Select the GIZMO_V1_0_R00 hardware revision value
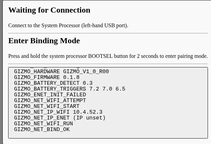The height and width of the screenshot is (144, 211). [86, 72]
